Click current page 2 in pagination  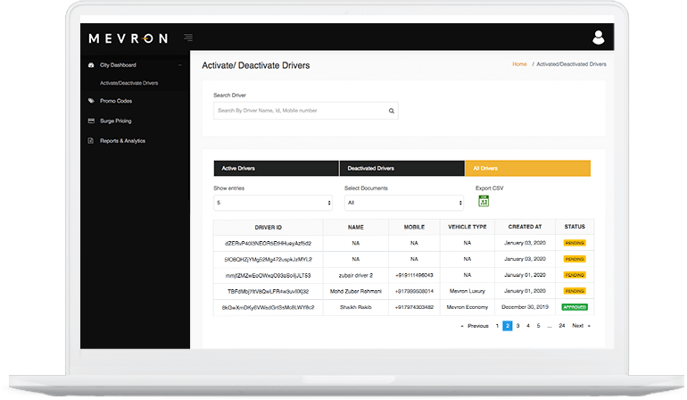tap(508, 326)
